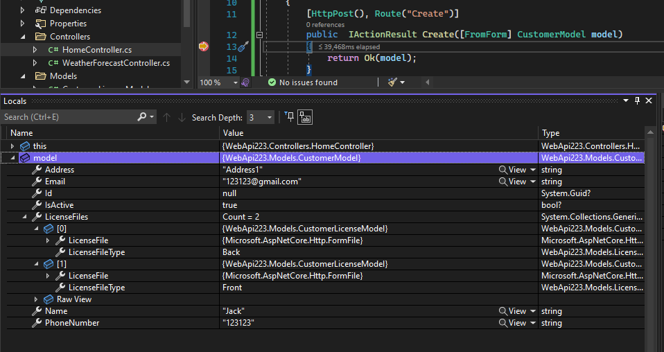664x352 pixels.
Task: Open View dropdown arrow for PhoneNumber row
Action: pos(533,323)
